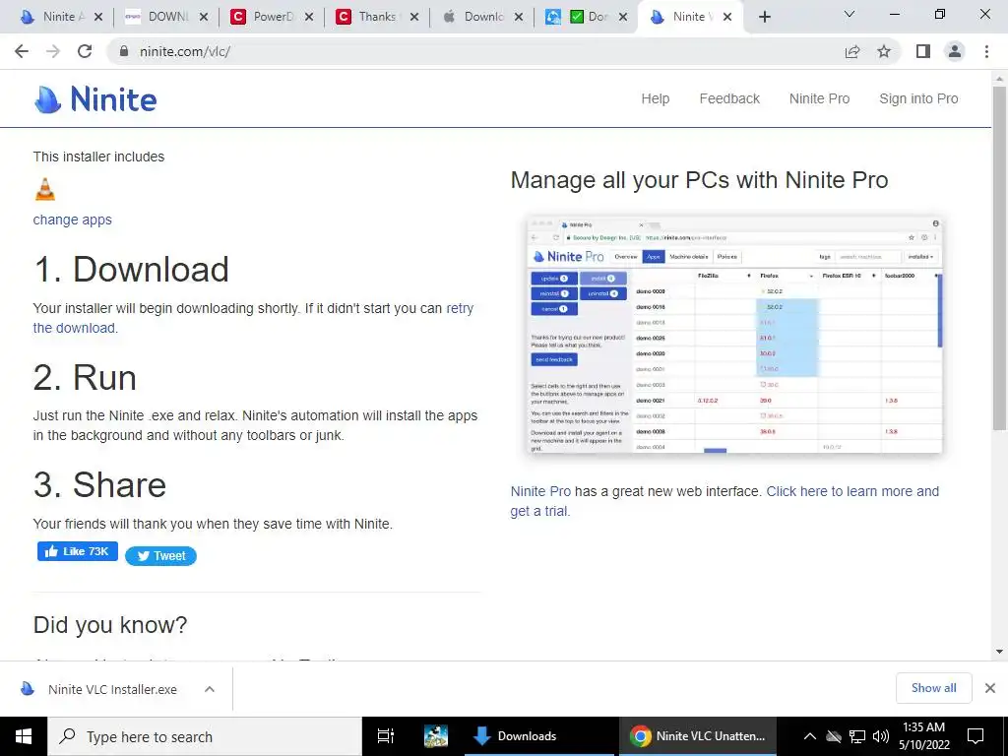Viewport: 1008px width, 756px height.
Task: Click the address bar URL ninite.com/vlc/
Action: pyautogui.click(x=185, y=51)
